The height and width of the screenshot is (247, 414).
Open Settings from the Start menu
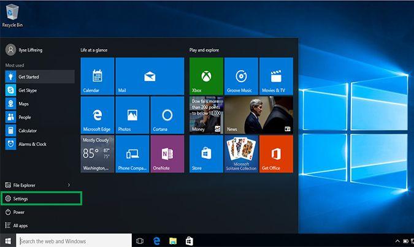(x=41, y=199)
